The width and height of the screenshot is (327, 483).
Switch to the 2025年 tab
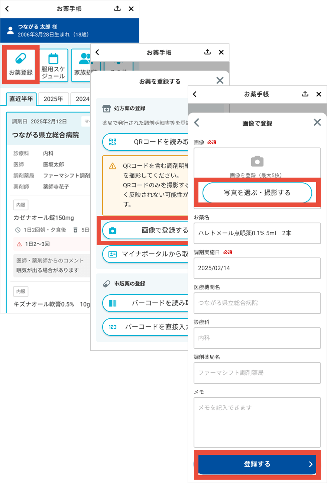coord(53,99)
